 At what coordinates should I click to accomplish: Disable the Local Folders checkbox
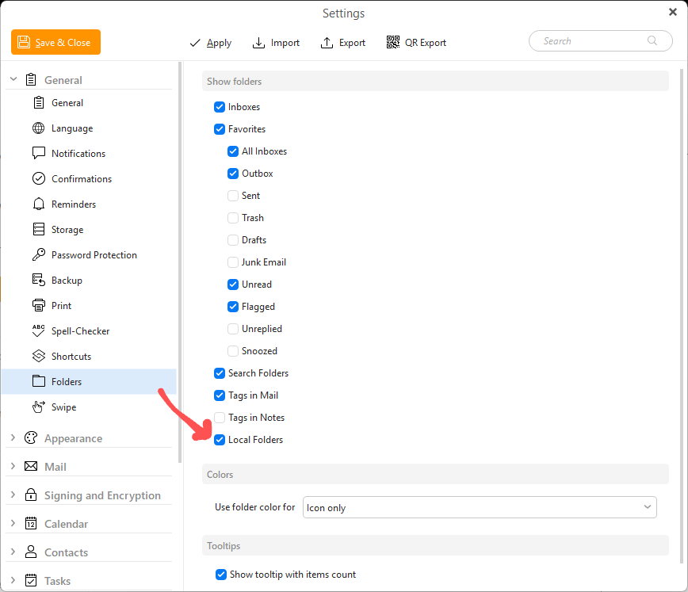[x=220, y=439]
